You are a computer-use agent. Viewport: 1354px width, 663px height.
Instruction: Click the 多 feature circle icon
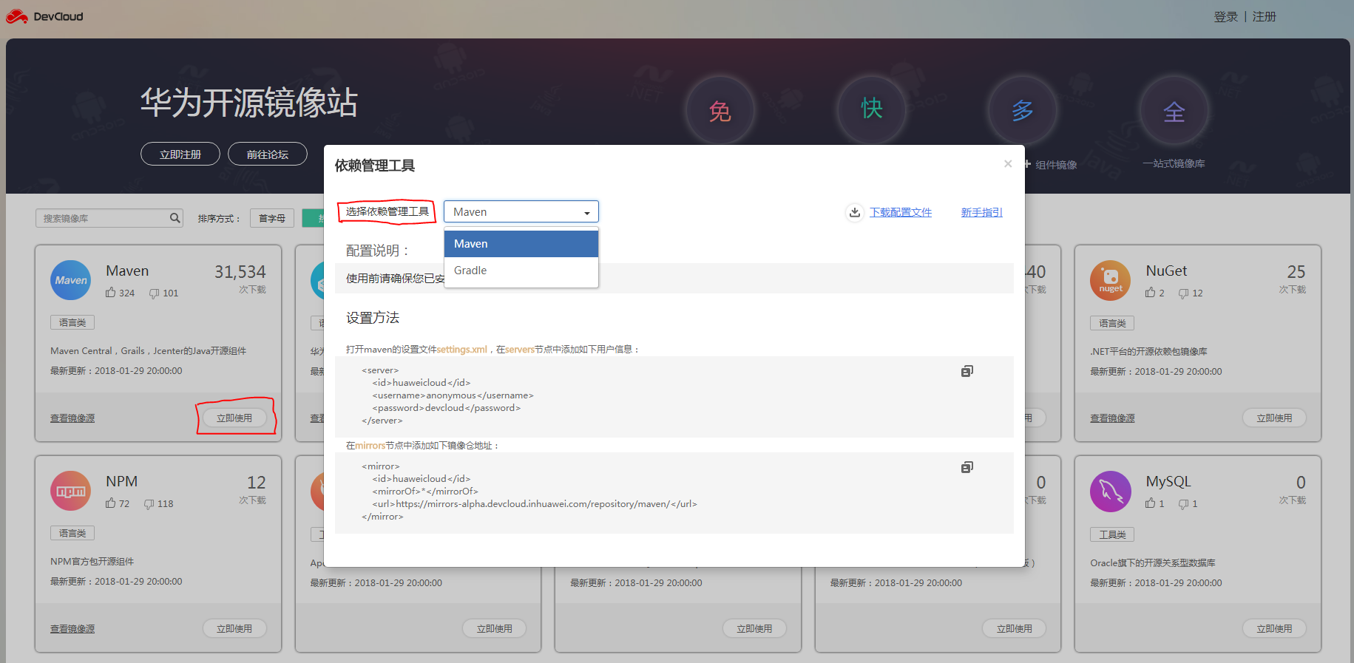pos(1023,111)
